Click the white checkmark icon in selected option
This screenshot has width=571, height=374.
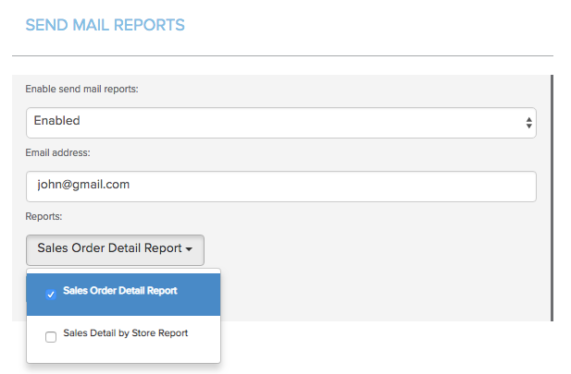[51, 295]
